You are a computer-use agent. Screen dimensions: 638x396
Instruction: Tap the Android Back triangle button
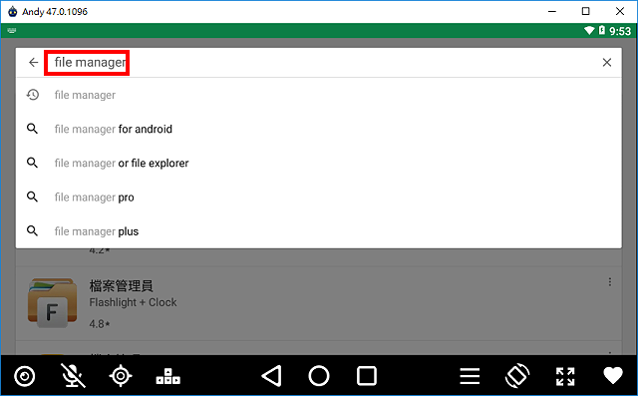click(271, 376)
